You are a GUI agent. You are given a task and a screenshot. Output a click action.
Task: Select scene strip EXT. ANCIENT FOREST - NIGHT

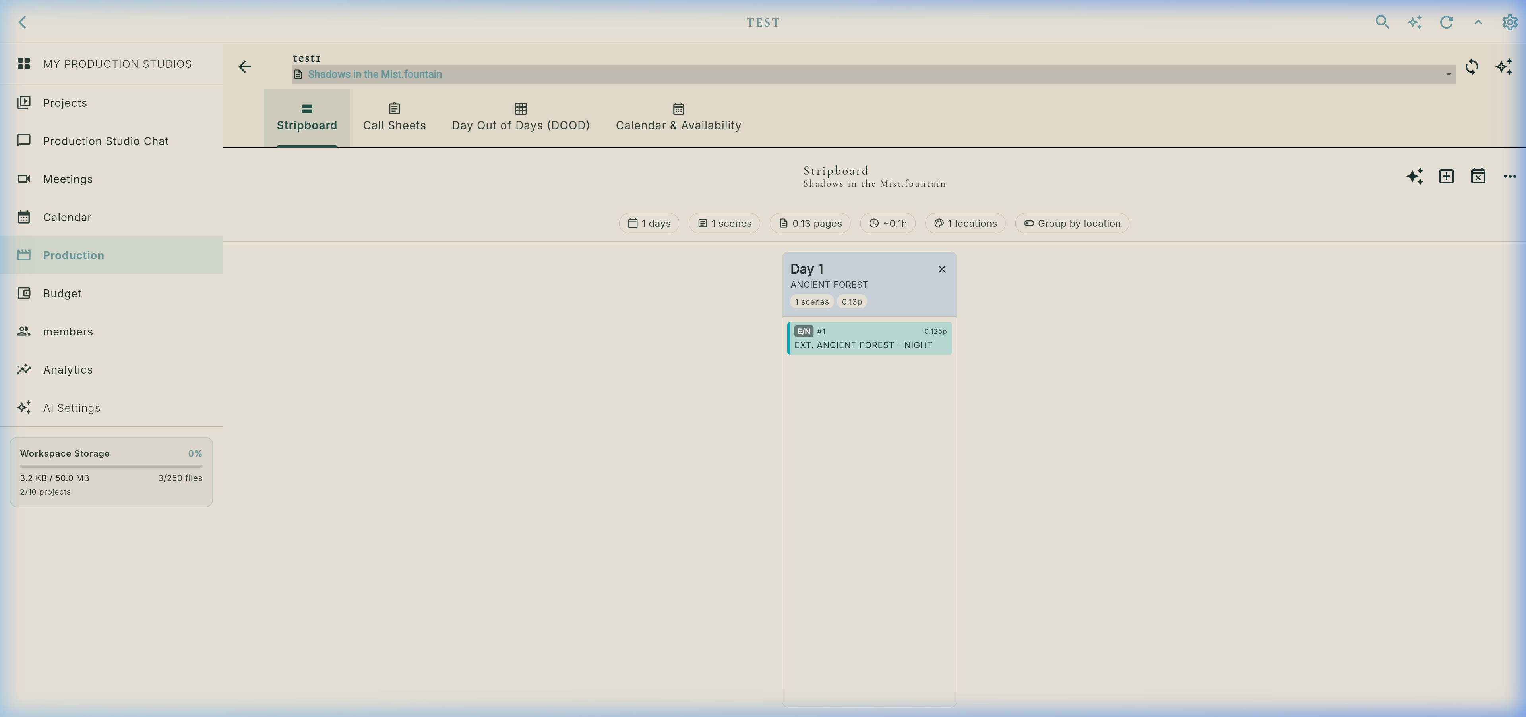869,338
